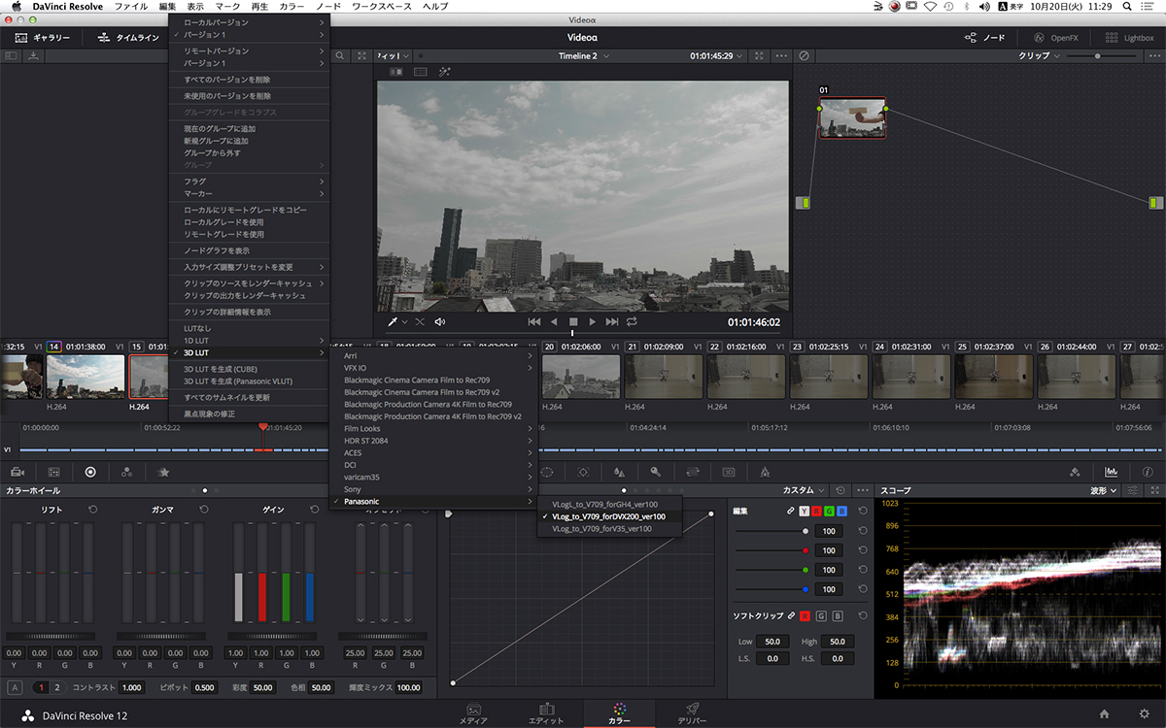Open viewer timecode 01:01:45:29 dropdown
This screenshot has width=1166, height=728.
717,56
